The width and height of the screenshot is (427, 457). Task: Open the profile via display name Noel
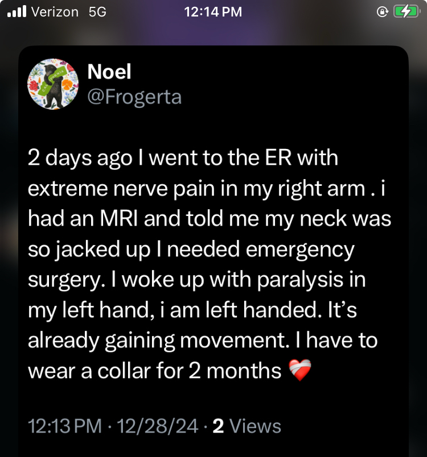pyautogui.click(x=109, y=73)
